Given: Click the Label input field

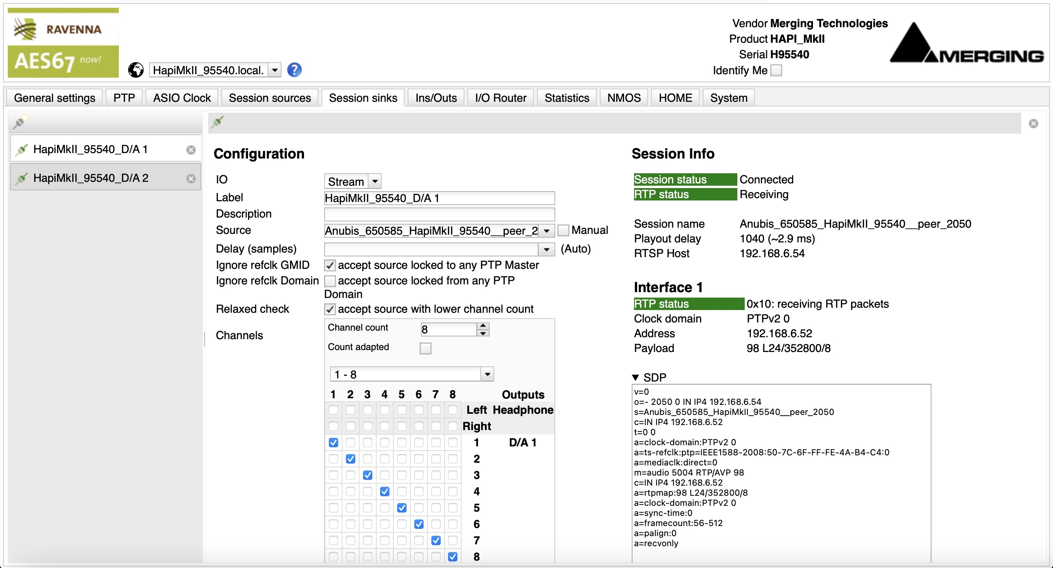Looking at the screenshot, I should tap(440, 198).
